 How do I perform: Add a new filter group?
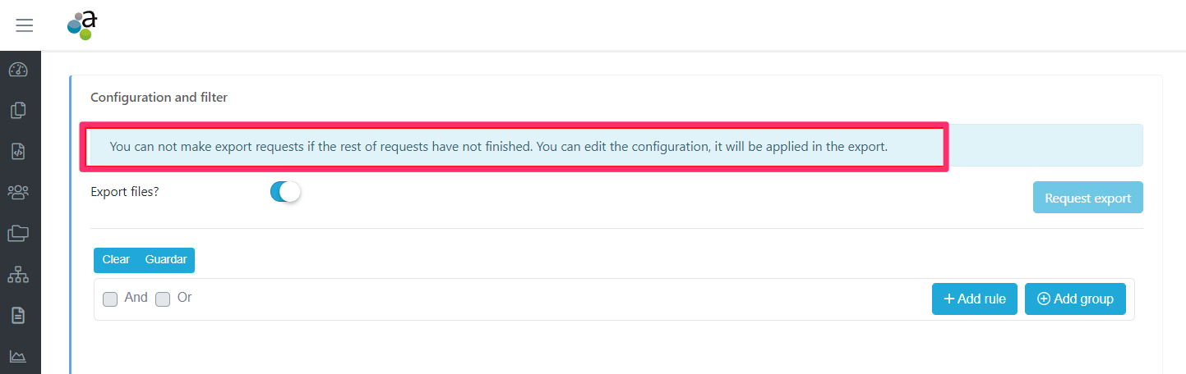click(1075, 299)
